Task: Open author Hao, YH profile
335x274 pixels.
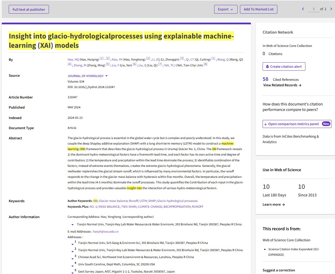Action: (117, 60)
